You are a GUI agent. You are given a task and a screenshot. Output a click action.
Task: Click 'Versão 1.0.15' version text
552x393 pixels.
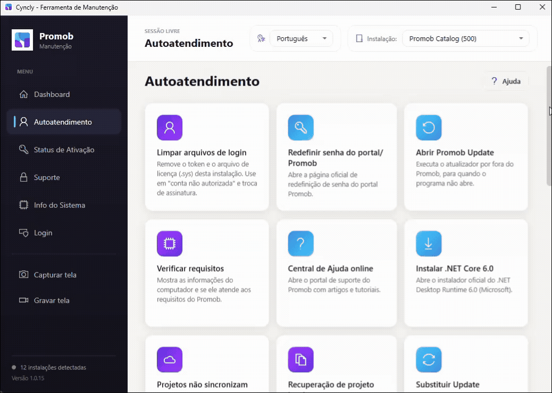tap(28, 378)
